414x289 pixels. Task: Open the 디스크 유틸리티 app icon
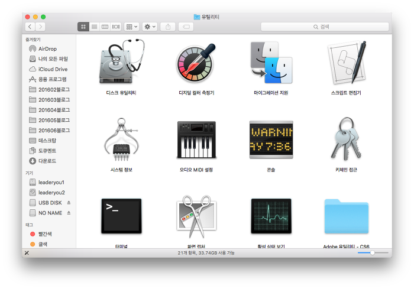121,61
